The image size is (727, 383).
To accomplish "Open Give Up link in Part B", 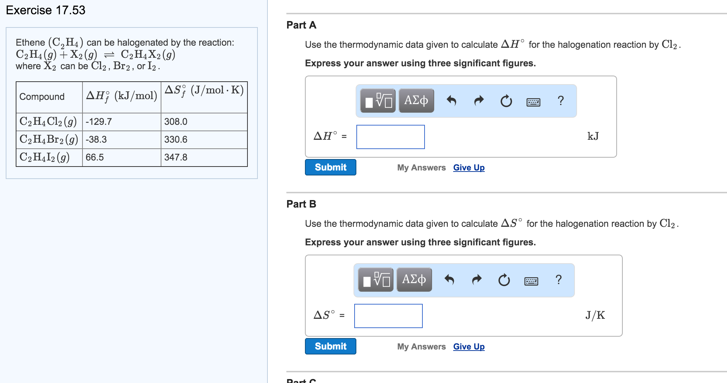I will (x=468, y=346).
